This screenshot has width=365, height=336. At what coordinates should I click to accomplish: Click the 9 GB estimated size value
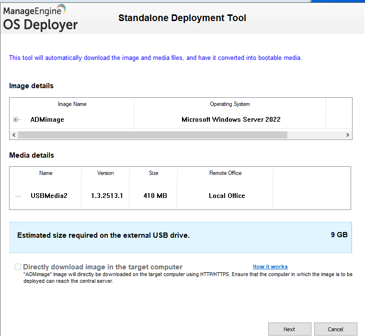339,235
